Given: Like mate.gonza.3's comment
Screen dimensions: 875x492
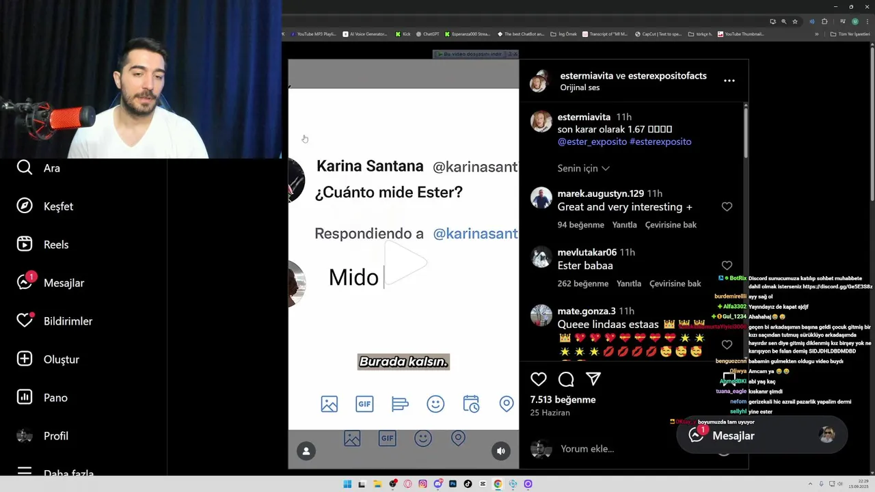Looking at the screenshot, I should pos(727,344).
